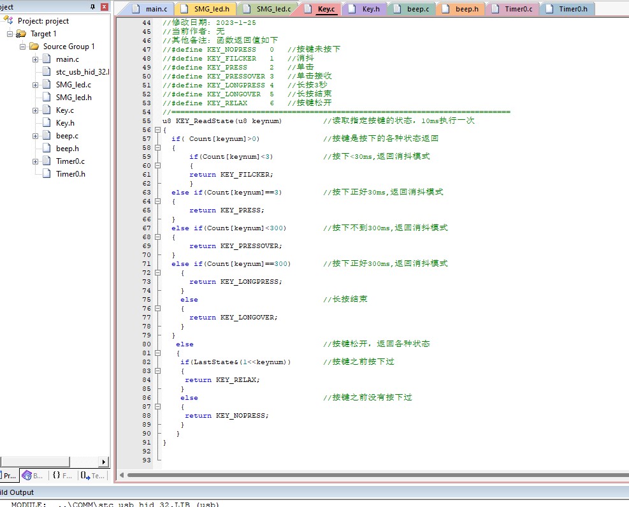Screen dimensions: 629x507
Task: Fold the code block at line 68
Action: [x=157, y=237]
